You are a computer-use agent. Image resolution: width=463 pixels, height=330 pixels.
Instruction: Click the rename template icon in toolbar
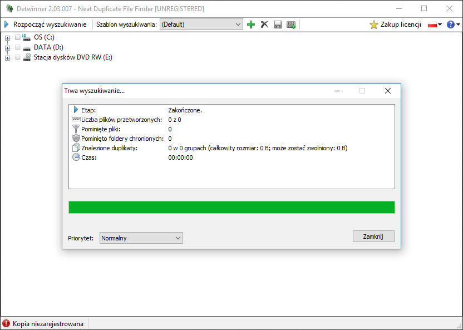pos(291,24)
